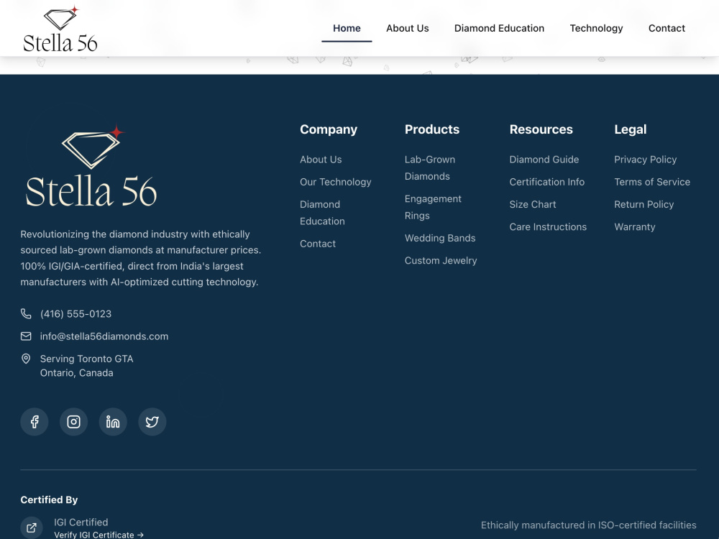Click the Products column heading
This screenshot has height=539, width=719.
coord(432,129)
